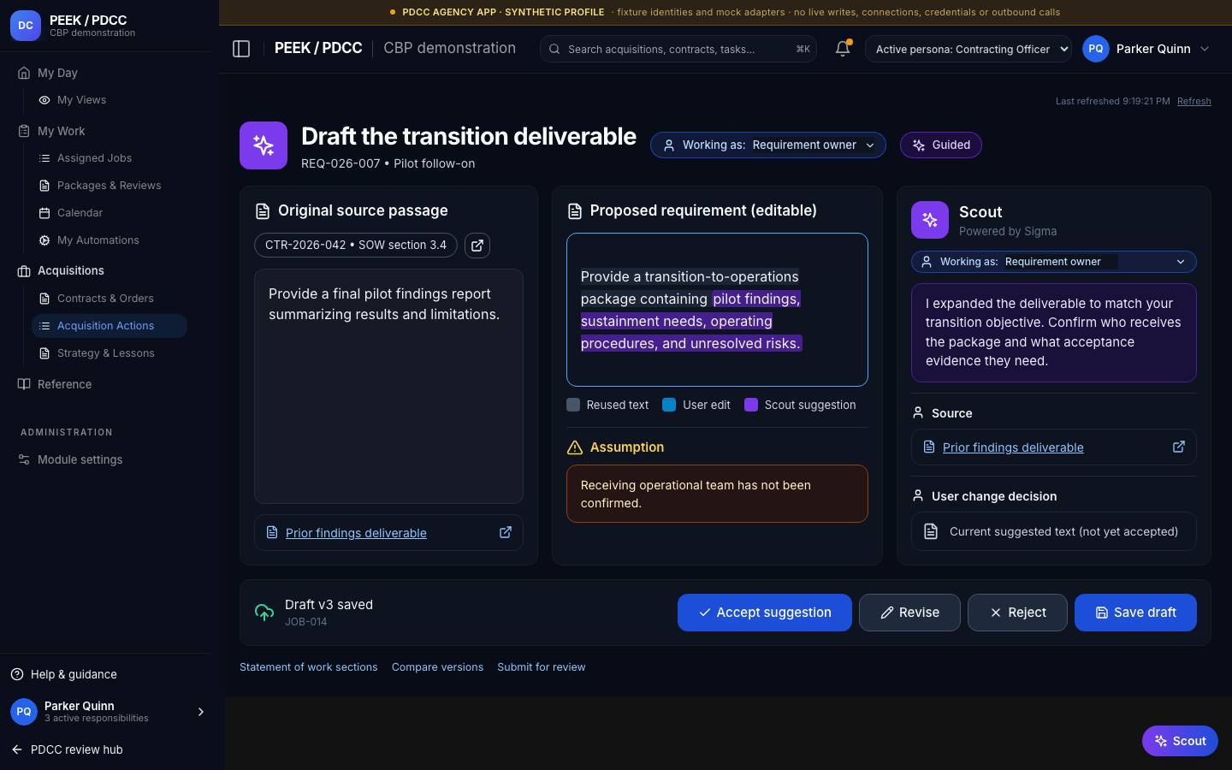Click the large purple sparkle icon beside title
The image size is (1232, 770).
point(264,145)
